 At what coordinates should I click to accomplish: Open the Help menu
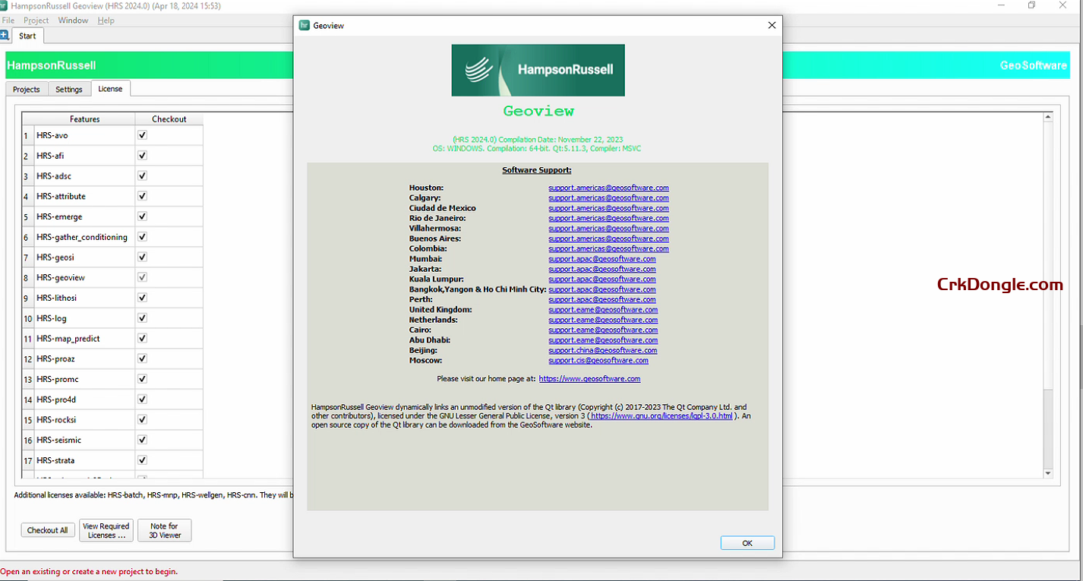[106, 21]
